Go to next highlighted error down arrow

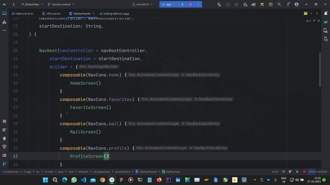pyautogui.click(x=319, y=21)
